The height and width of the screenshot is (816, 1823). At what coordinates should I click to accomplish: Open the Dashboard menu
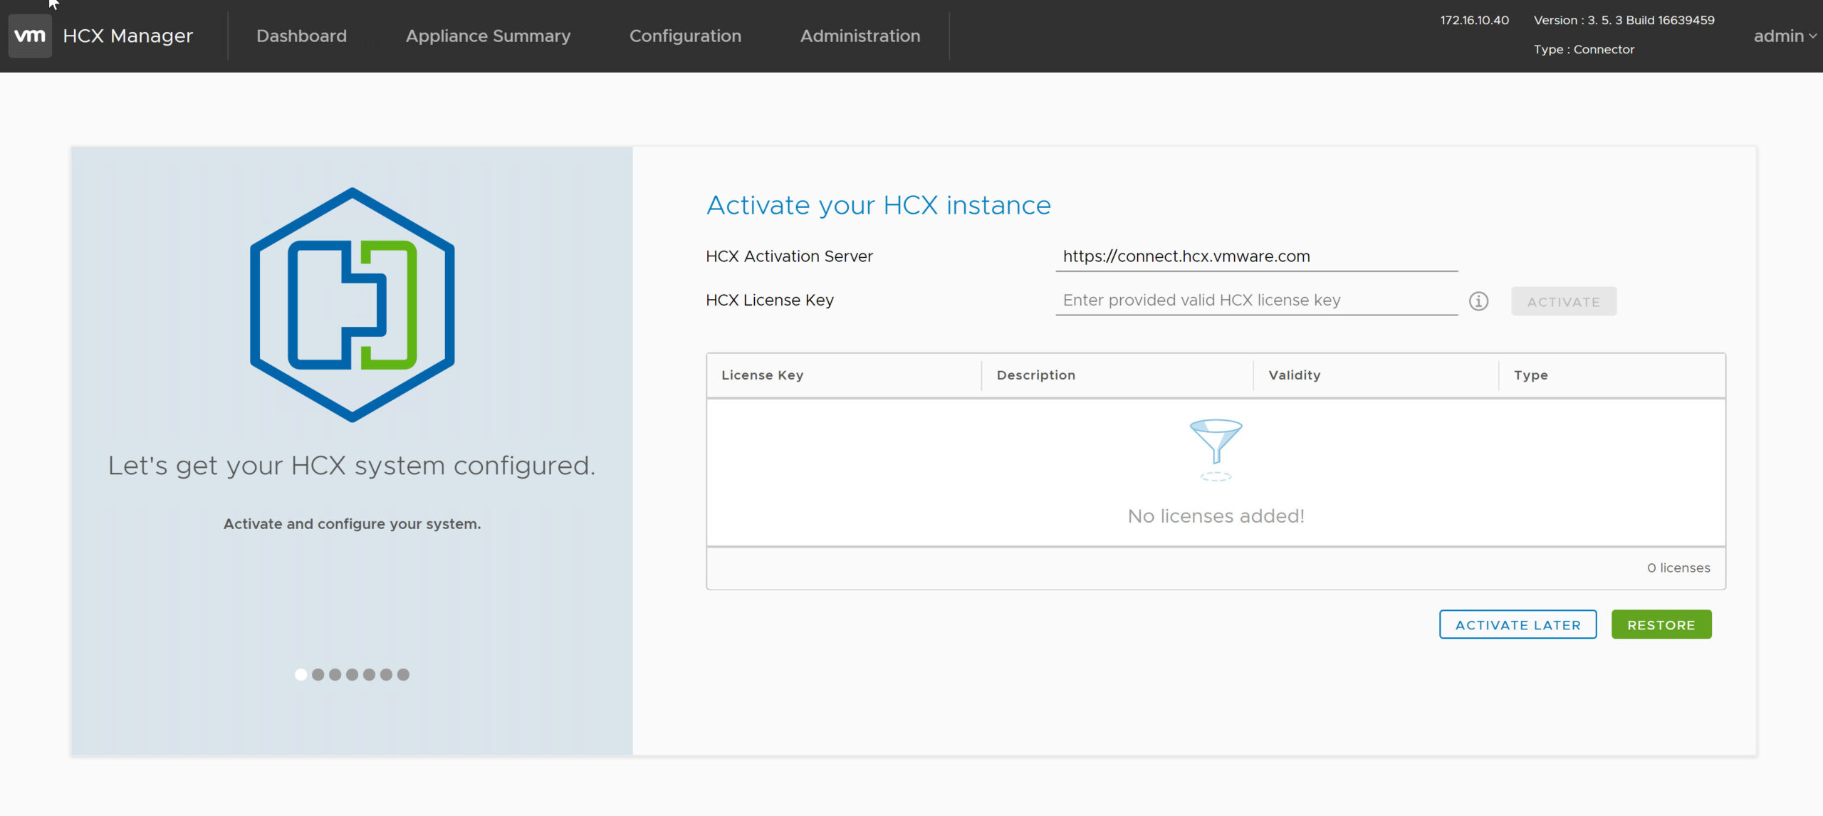coord(301,36)
